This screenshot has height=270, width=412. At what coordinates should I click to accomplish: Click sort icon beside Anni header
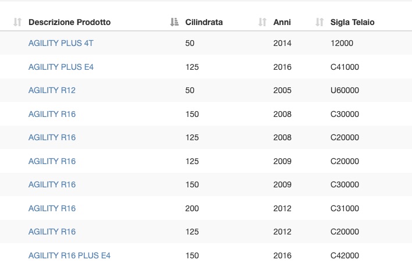(262, 22)
